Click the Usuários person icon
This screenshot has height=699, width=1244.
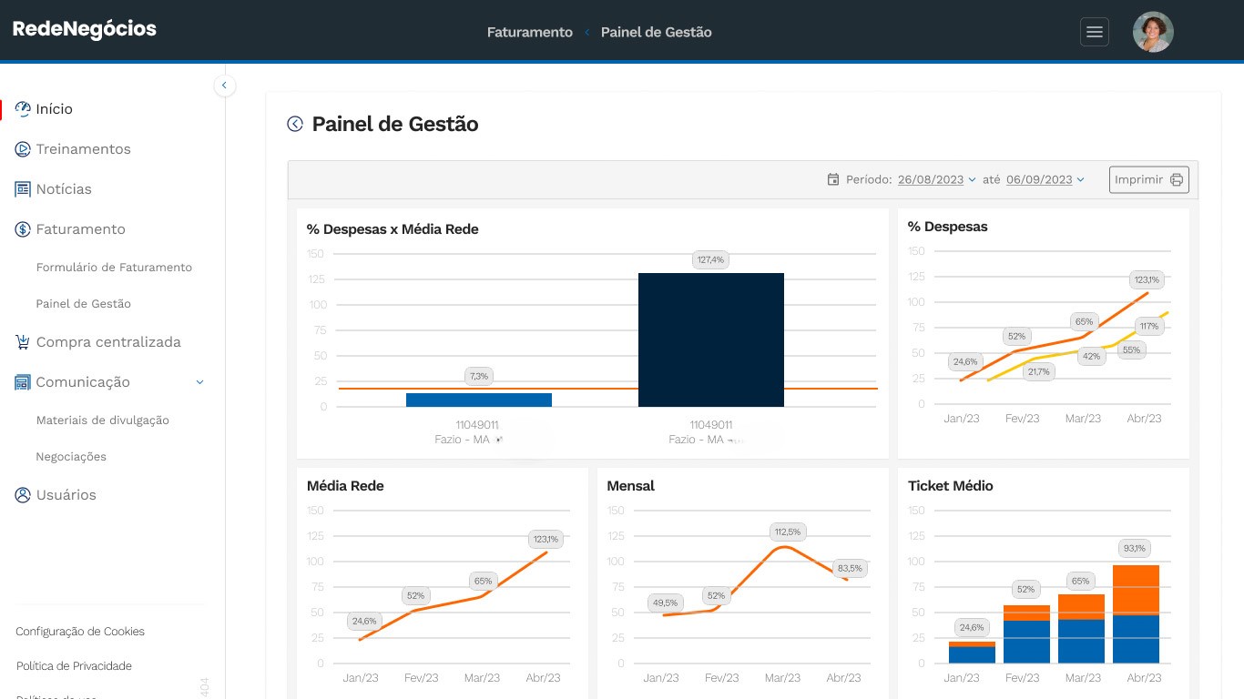23,495
